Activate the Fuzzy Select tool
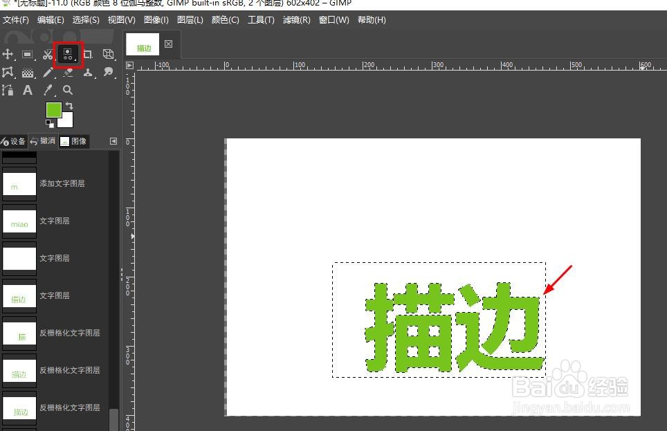This screenshot has width=667, height=431. [68, 55]
